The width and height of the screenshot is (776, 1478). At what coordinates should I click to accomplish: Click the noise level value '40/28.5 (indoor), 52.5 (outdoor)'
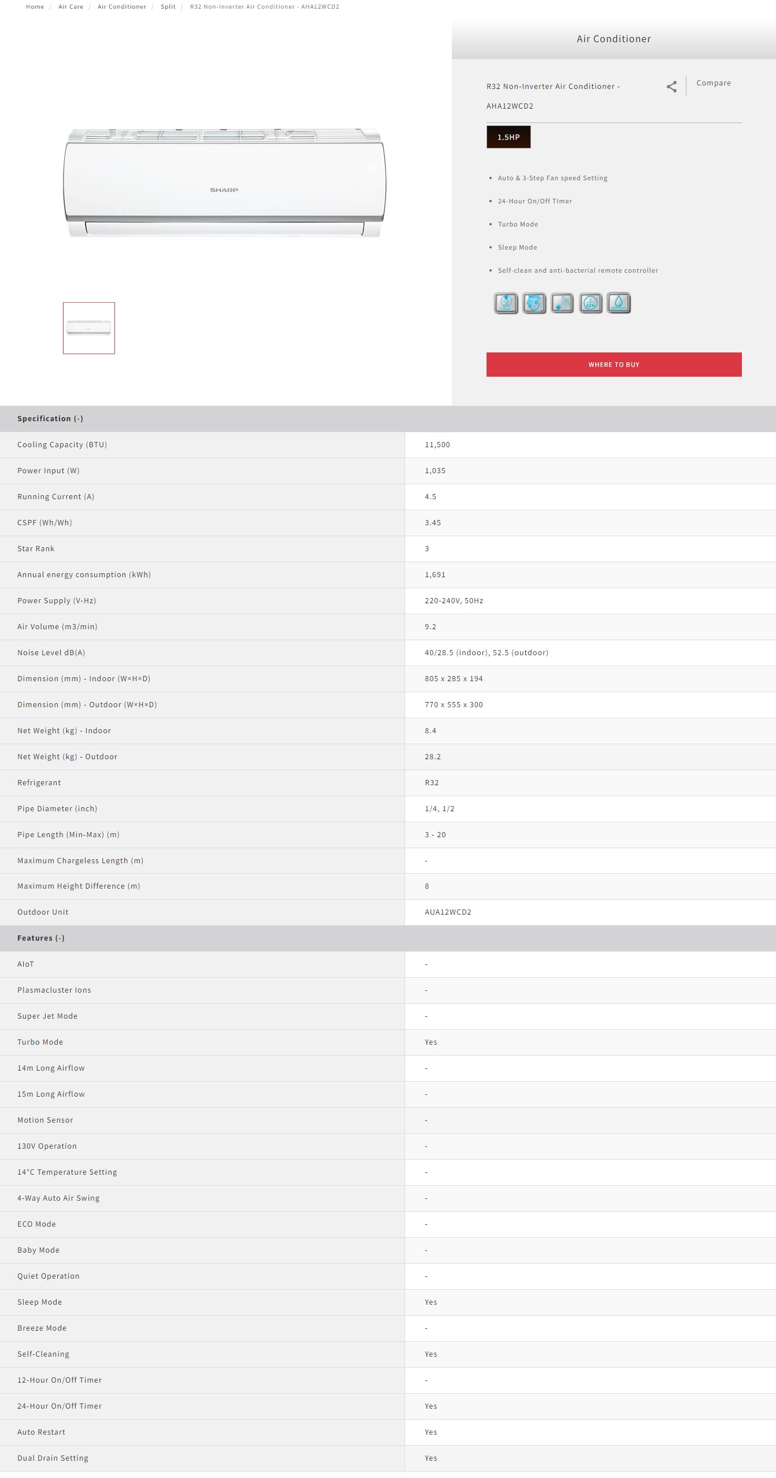coord(487,653)
